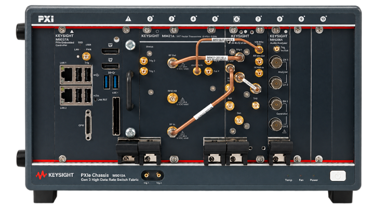
Task: Click the RF In connector on M9421A
Action: 172,132
